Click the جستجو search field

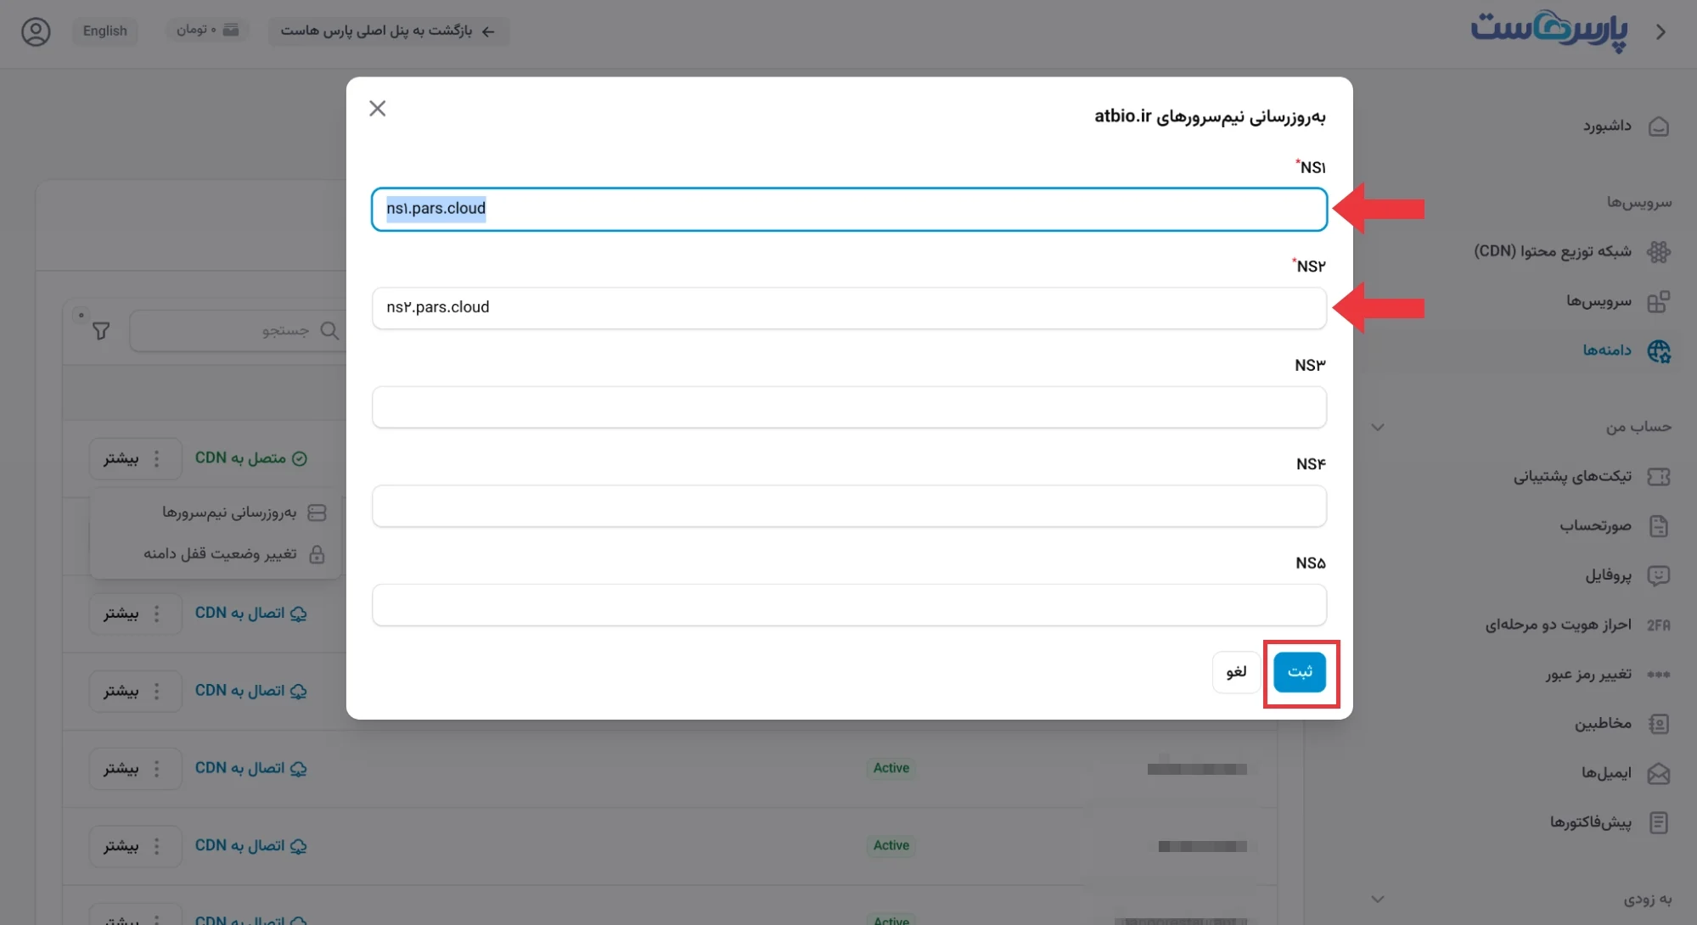pyautogui.click(x=238, y=330)
